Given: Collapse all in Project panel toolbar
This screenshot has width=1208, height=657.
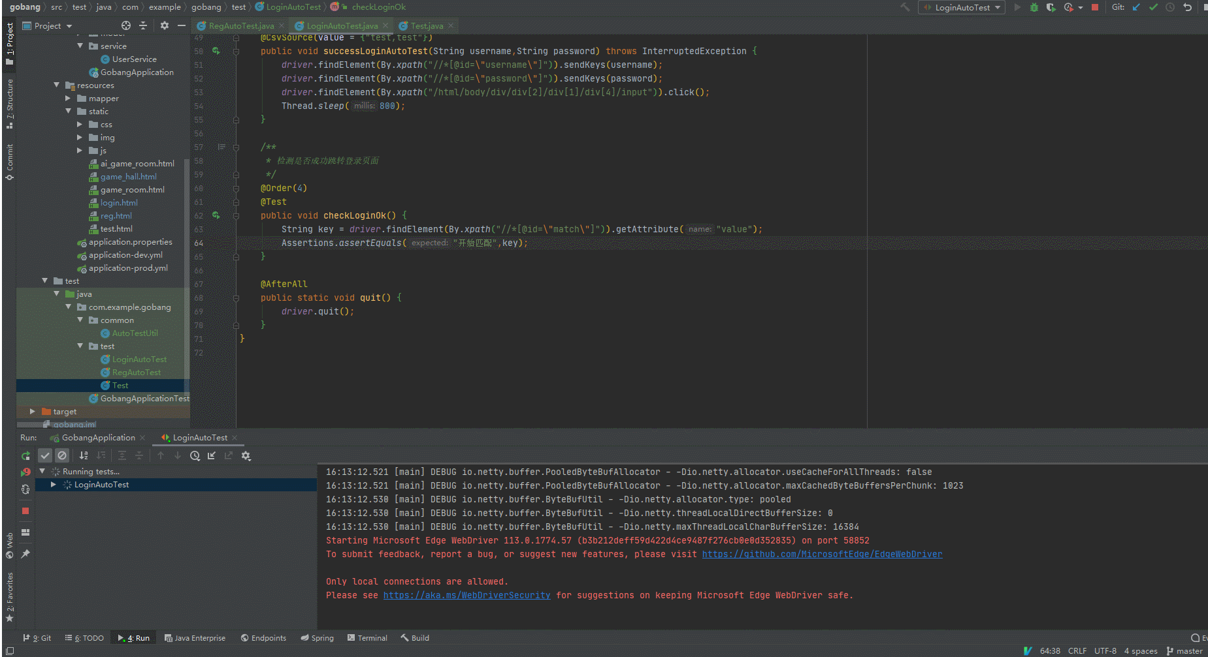Looking at the screenshot, I should (143, 25).
